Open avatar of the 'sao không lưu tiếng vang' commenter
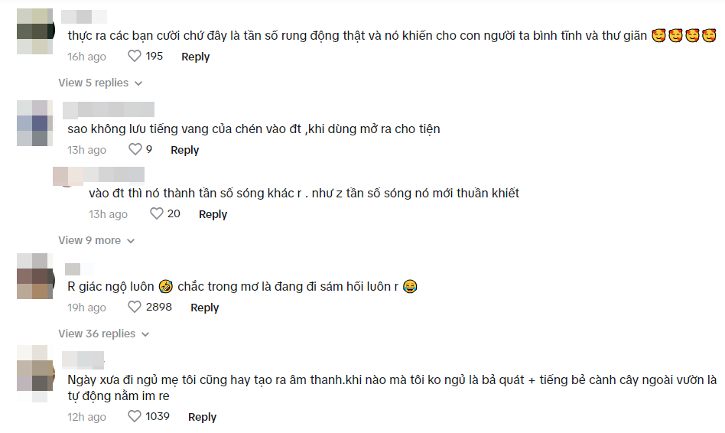The height and width of the screenshot is (433, 725). point(36,123)
